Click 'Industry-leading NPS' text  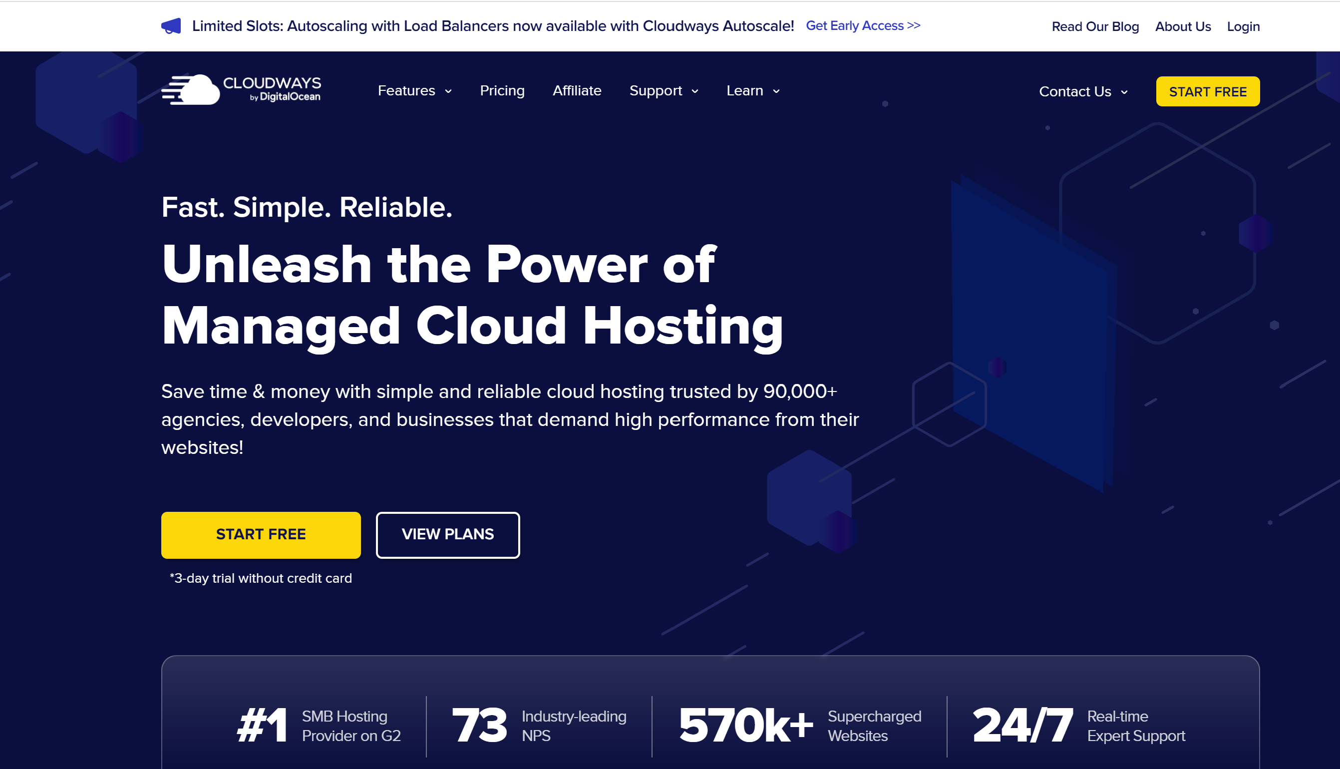tap(573, 726)
